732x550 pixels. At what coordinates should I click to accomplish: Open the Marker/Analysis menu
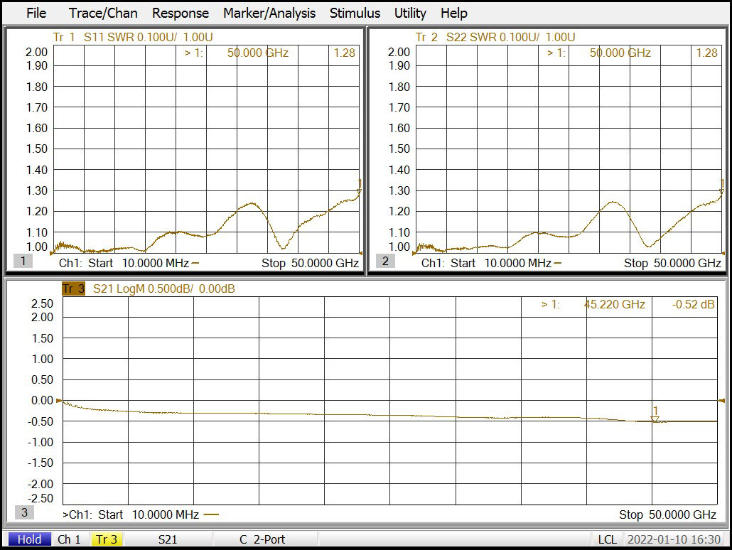269,13
